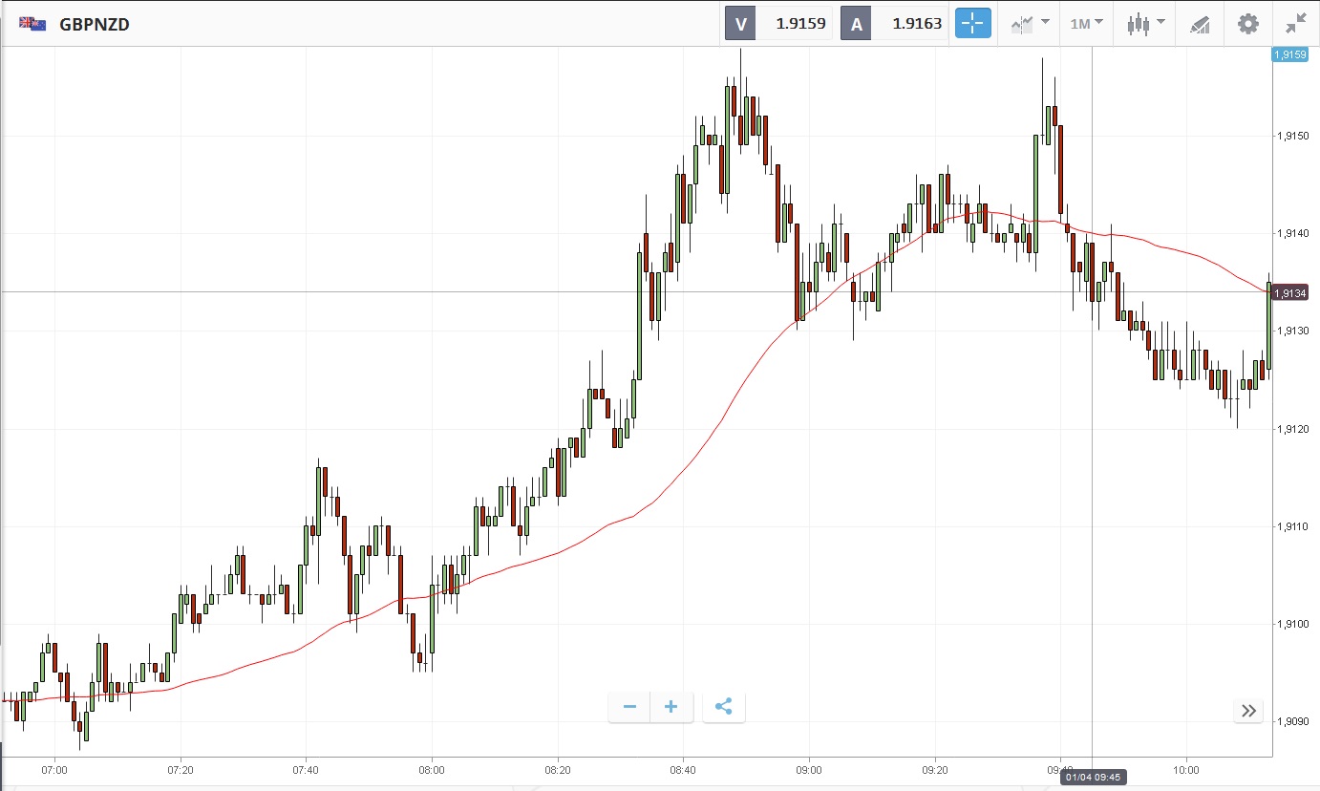Zoom in with the plus button

point(671,707)
